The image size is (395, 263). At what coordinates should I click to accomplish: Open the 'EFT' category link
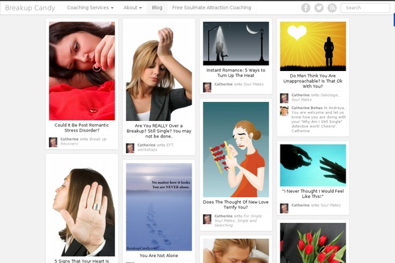click(x=170, y=145)
